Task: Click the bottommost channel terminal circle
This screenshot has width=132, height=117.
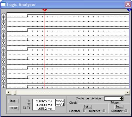Action: (3, 85)
